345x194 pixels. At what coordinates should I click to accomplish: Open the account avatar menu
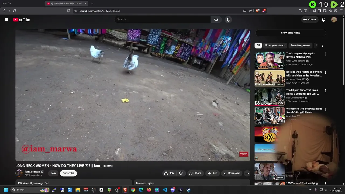334,19
